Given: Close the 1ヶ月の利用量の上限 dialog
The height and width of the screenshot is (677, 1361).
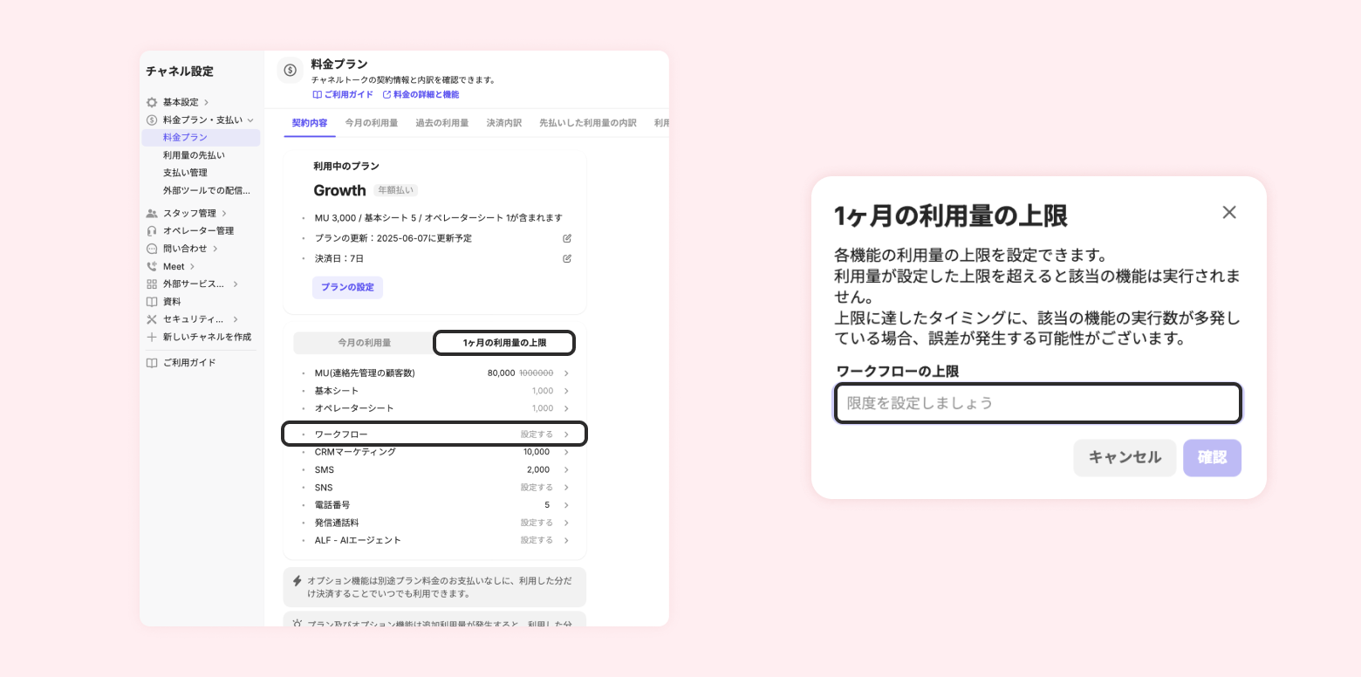Looking at the screenshot, I should [1229, 212].
